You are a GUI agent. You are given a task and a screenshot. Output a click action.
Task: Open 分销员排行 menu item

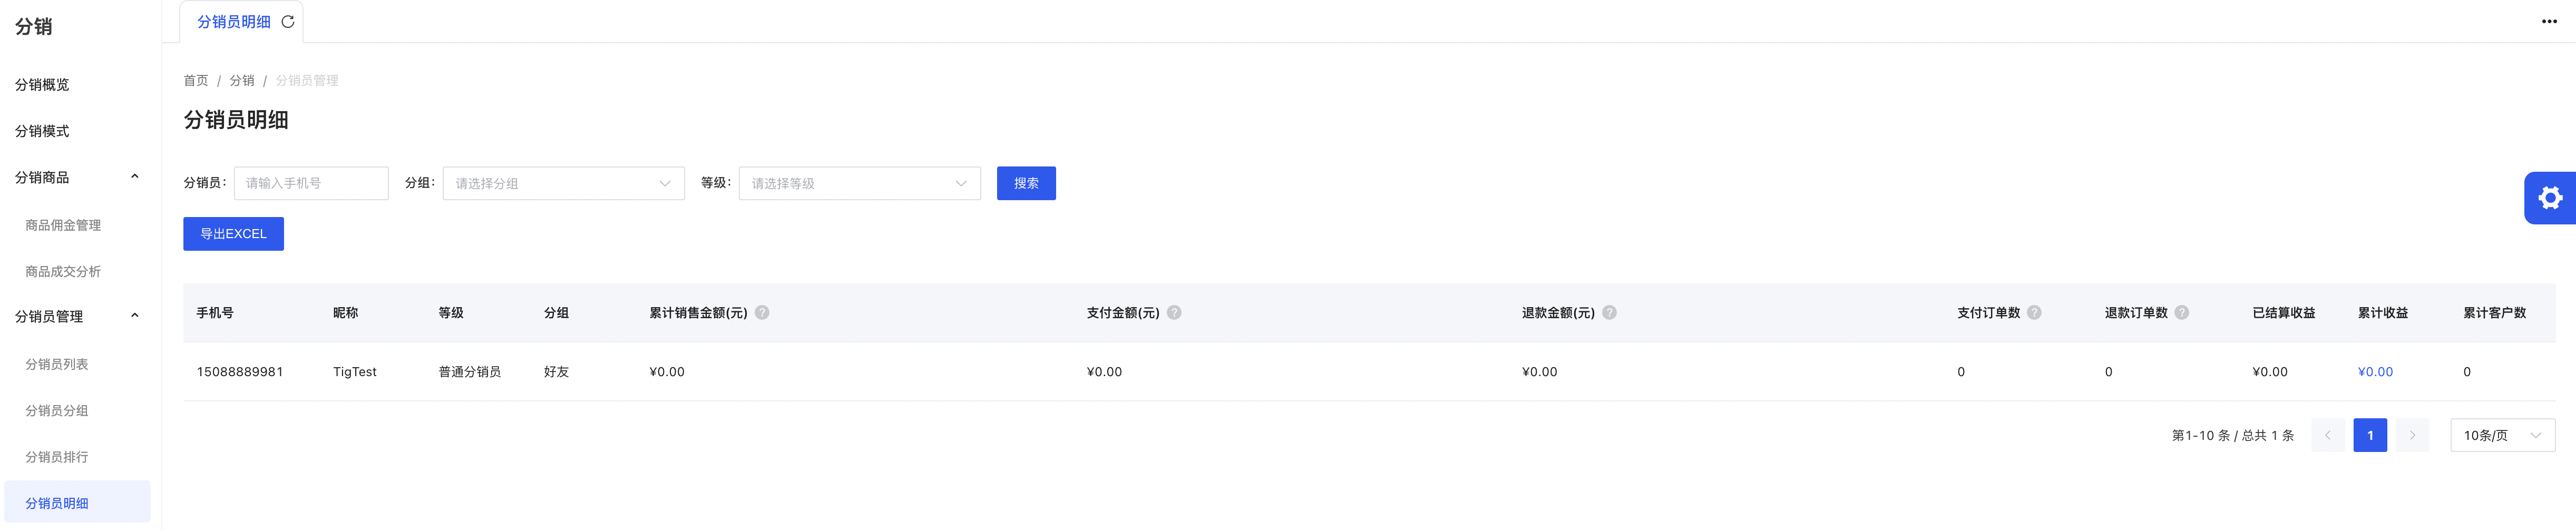click(57, 457)
